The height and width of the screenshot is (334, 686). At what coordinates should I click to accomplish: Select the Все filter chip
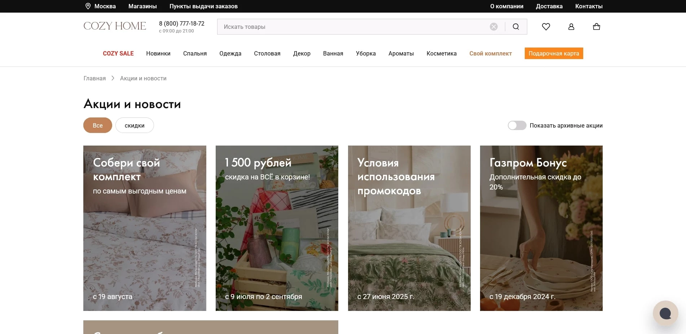coord(97,125)
